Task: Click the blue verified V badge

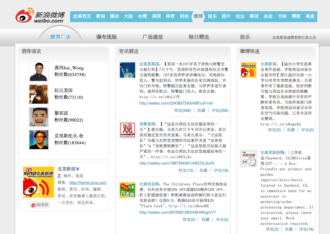Action: (78, 169)
